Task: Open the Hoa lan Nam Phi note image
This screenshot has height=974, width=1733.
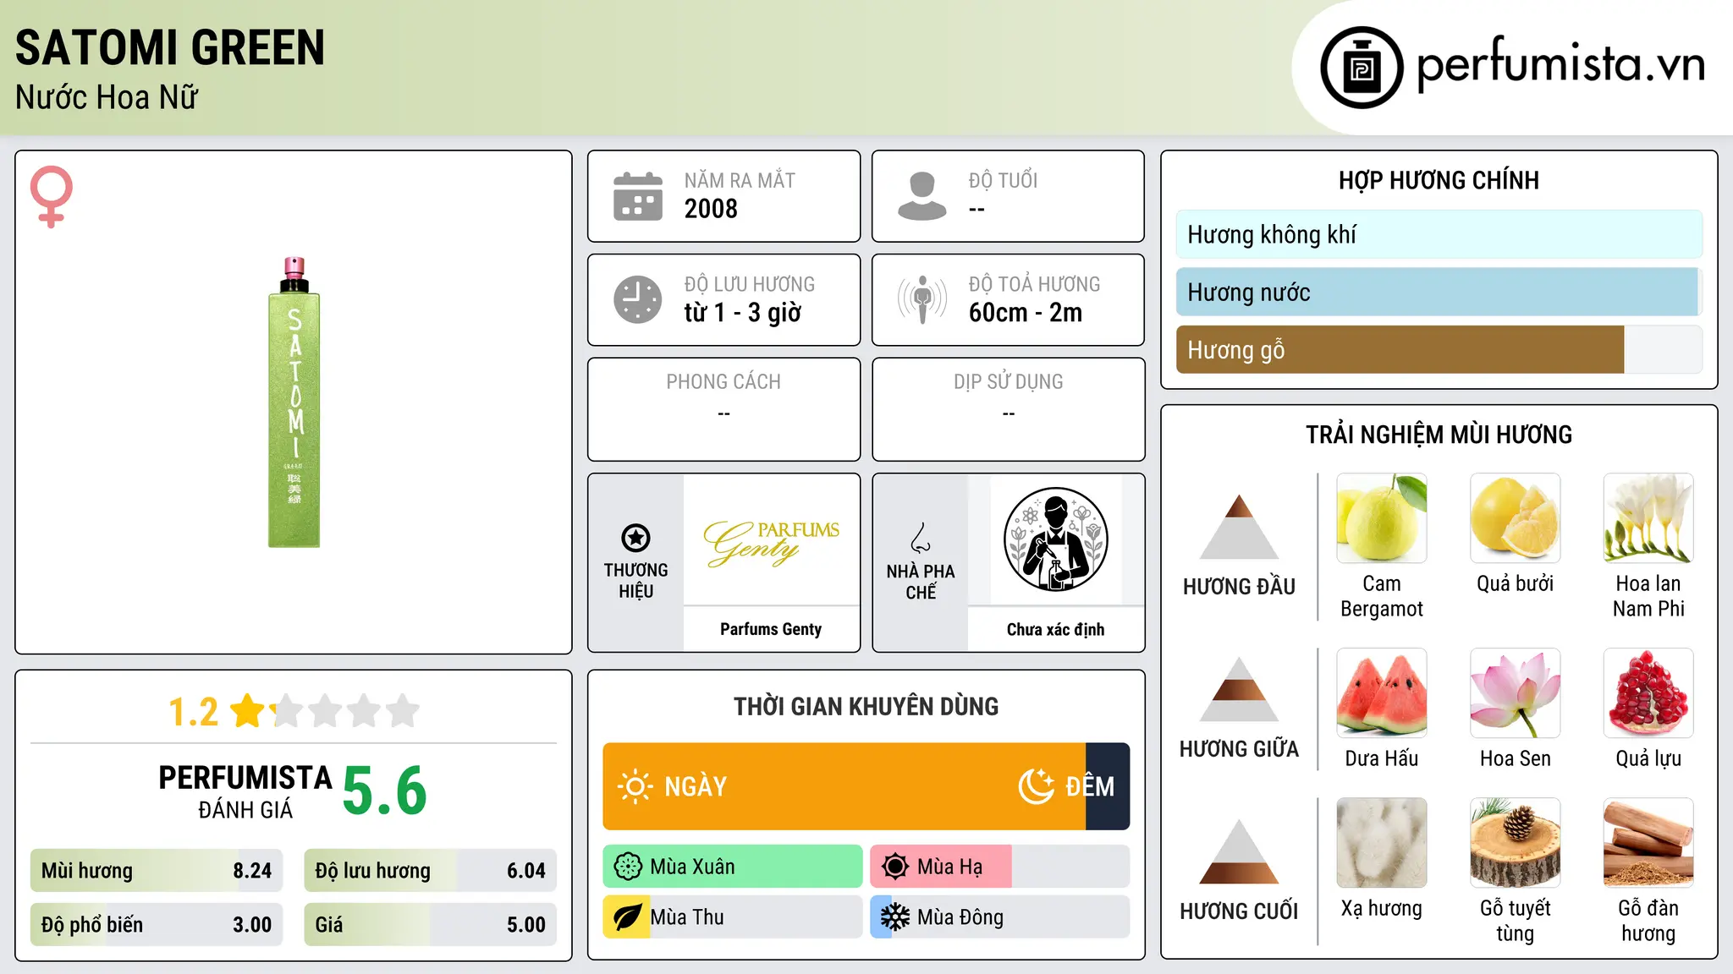Action: click(x=1648, y=518)
